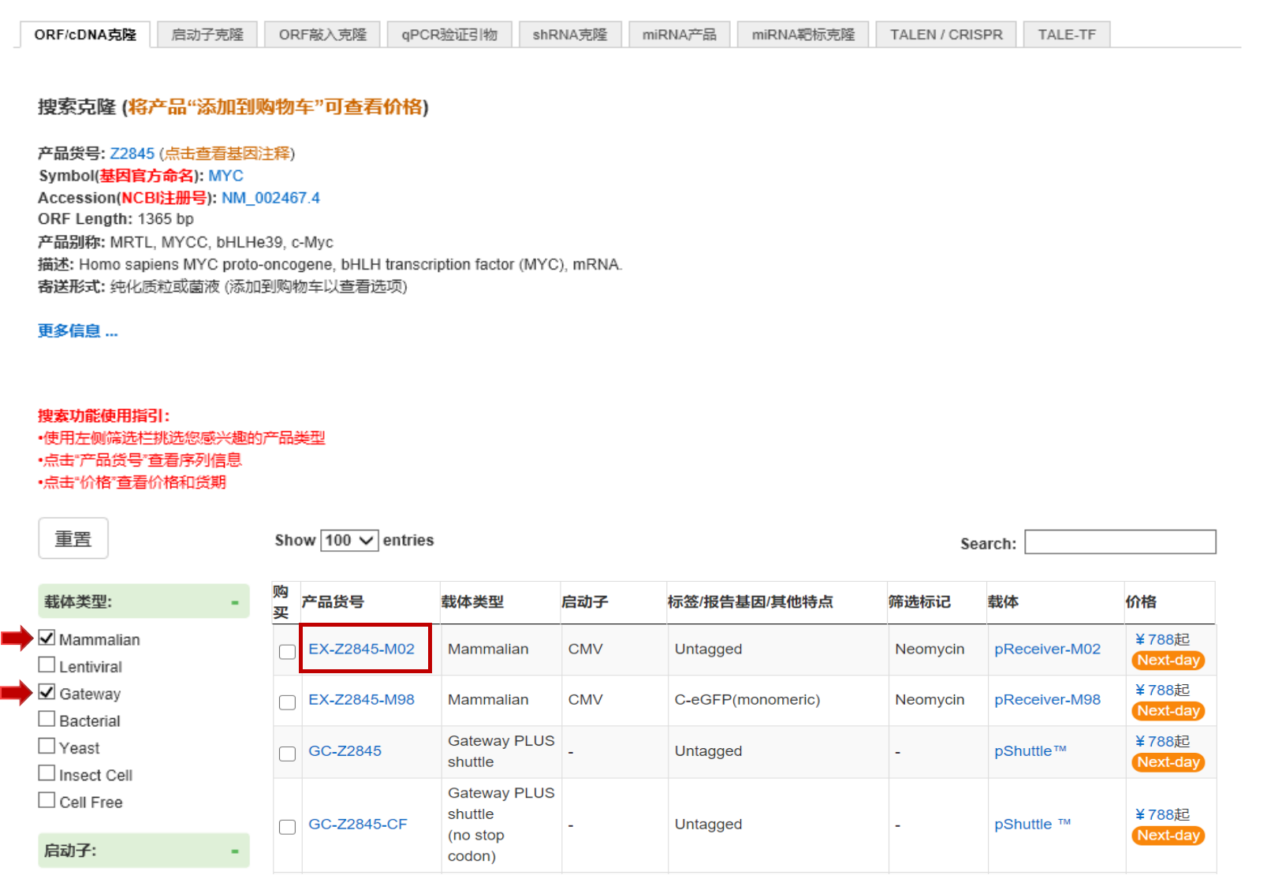Check the Mammalian vector type checkbox

[x=47, y=638]
